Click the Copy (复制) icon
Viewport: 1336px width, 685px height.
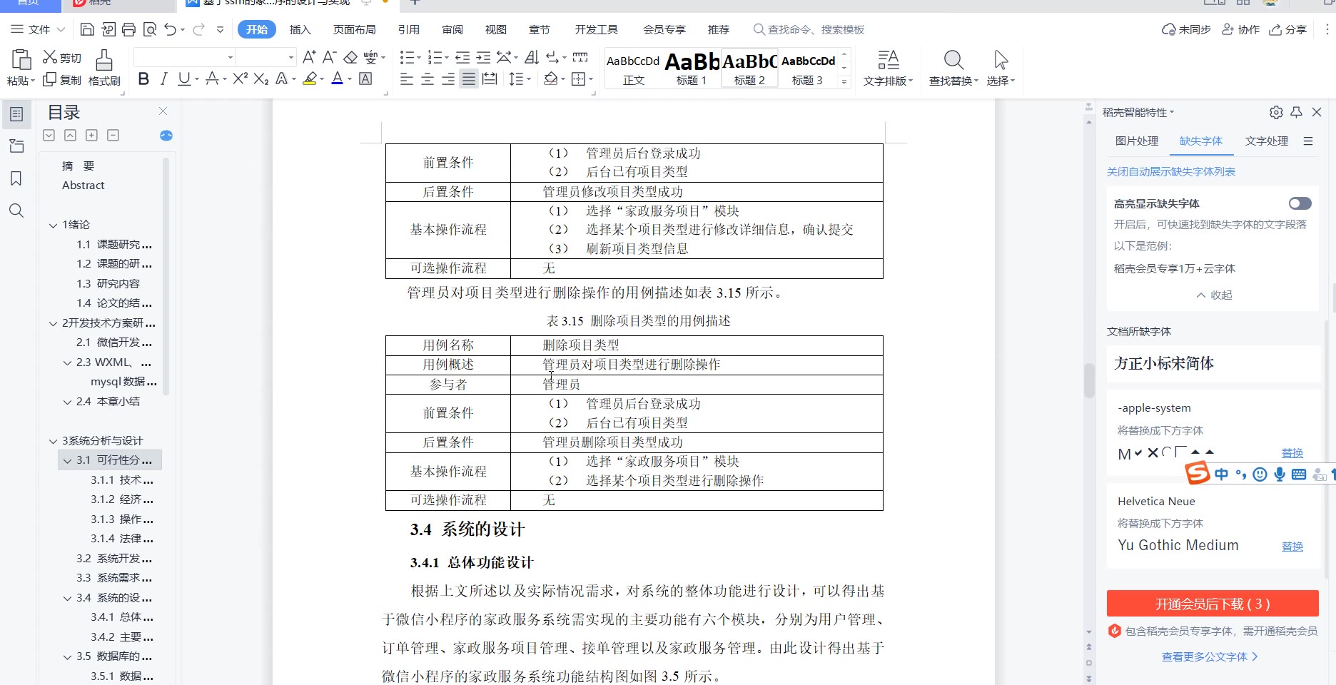click(62, 80)
